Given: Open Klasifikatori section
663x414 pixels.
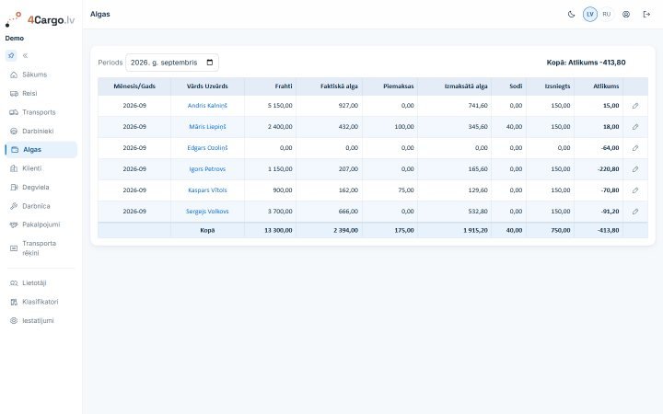Looking at the screenshot, I should pos(41,302).
